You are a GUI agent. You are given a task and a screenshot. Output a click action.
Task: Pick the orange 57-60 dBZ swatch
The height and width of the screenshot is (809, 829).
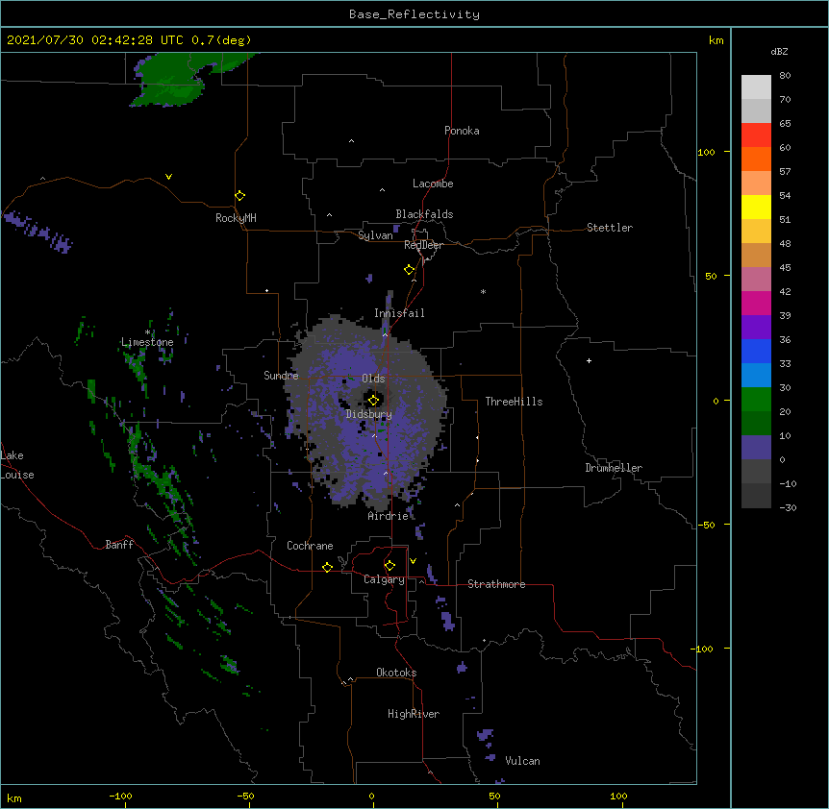pyautogui.click(x=756, y=159)
